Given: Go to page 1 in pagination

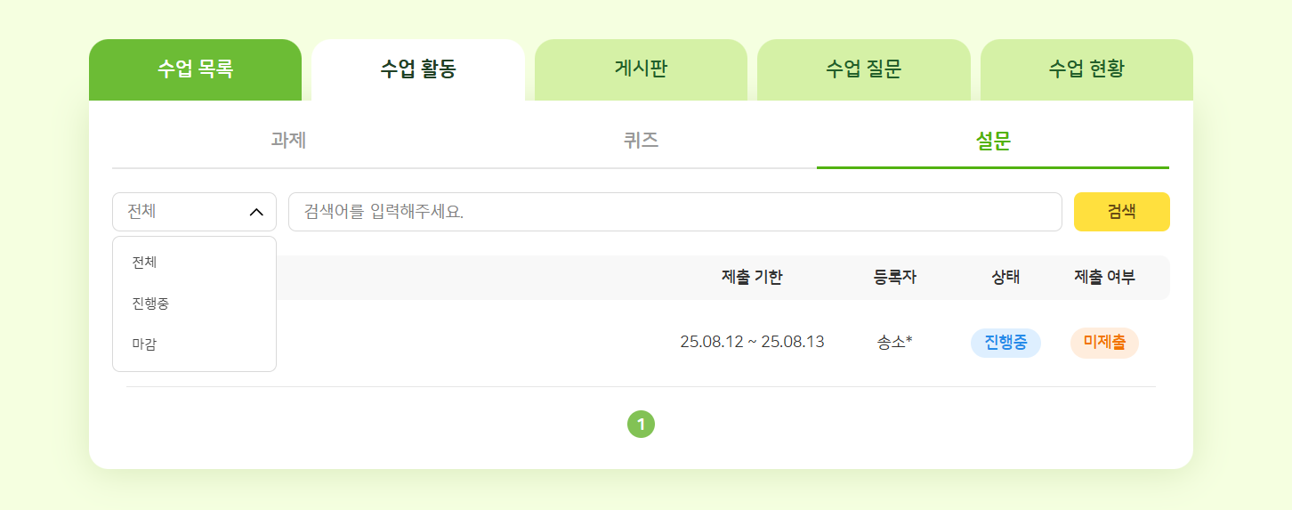Looking at the screenshot, I should [641, 425].
